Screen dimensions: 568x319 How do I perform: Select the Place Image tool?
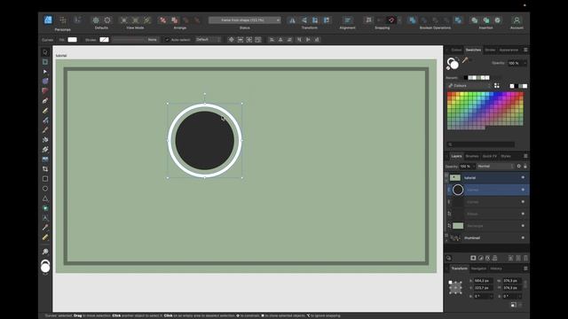click(45, 159)
